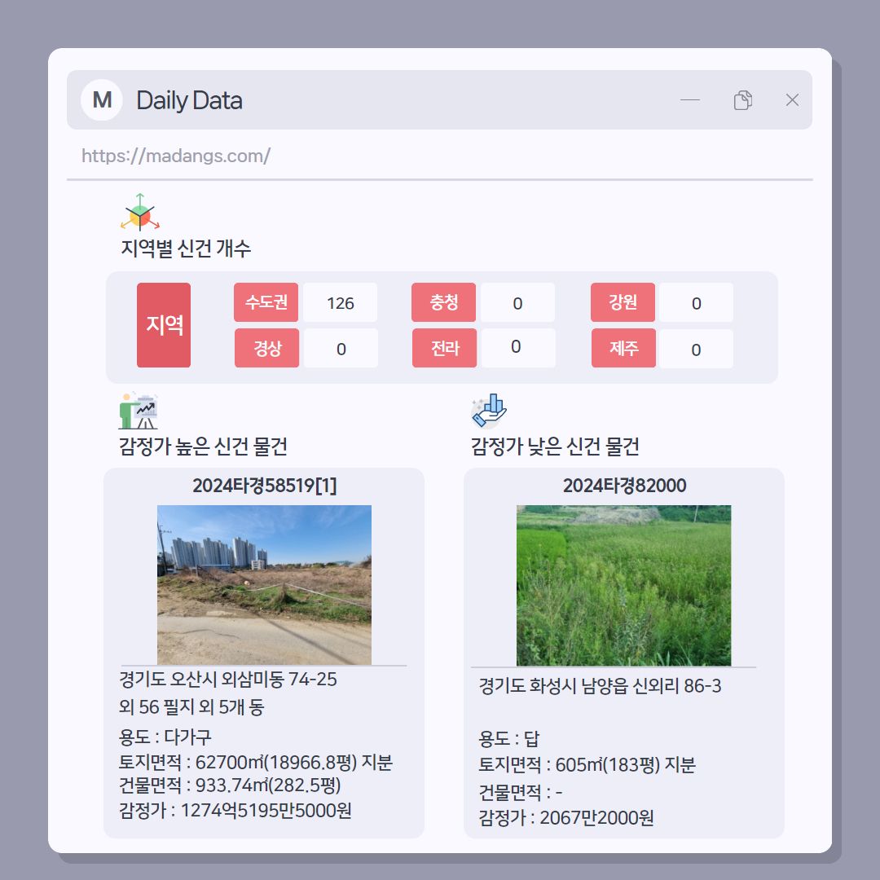Click the Daily Data title text
880x880 pixels.
point(189,100)
